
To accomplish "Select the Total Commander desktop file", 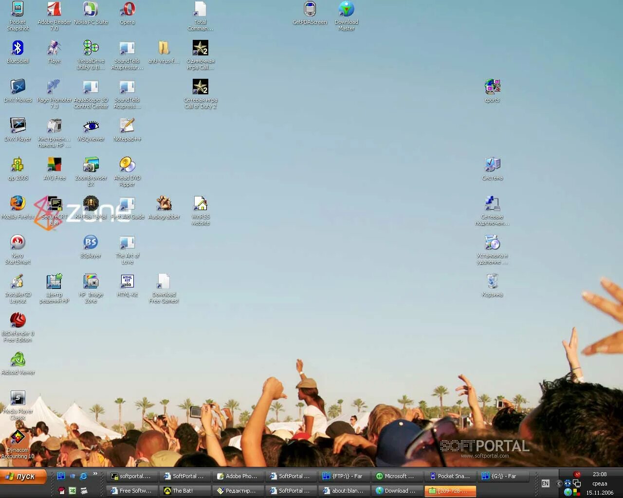I will tap(200, 16).
